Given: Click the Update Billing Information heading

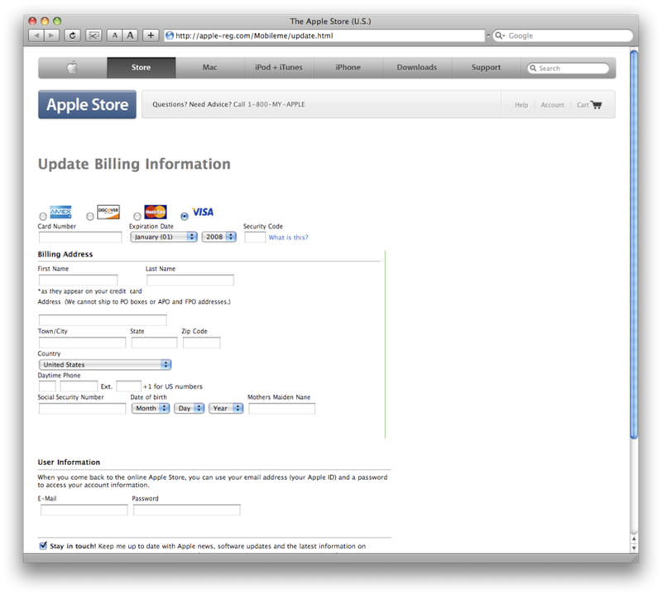Looking at the screenshot, I should coord(134,164).
